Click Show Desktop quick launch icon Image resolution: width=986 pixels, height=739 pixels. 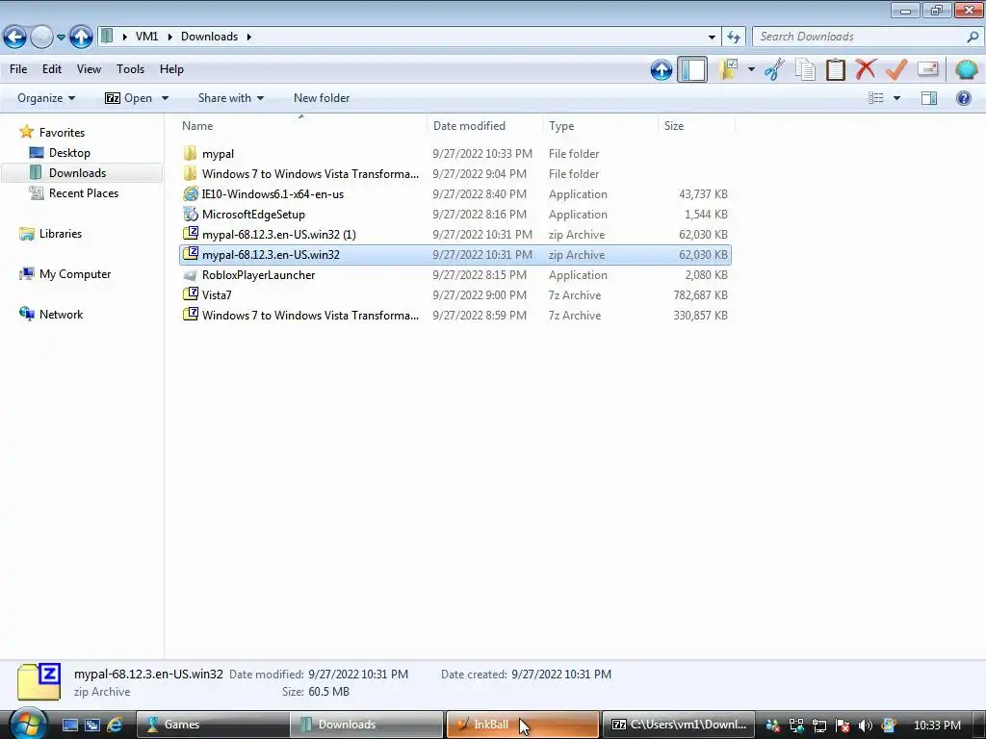(70, 725)
